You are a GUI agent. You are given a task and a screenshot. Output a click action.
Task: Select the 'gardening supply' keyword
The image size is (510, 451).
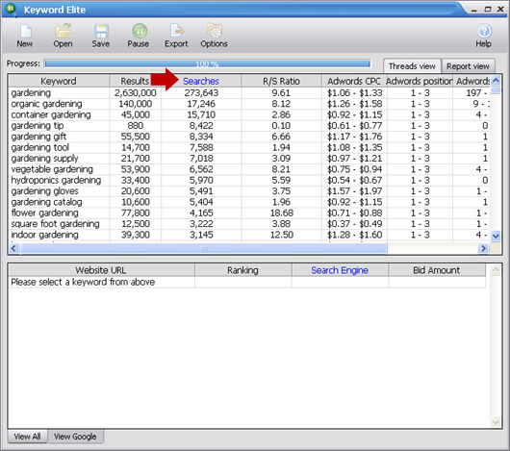(44, 159)
